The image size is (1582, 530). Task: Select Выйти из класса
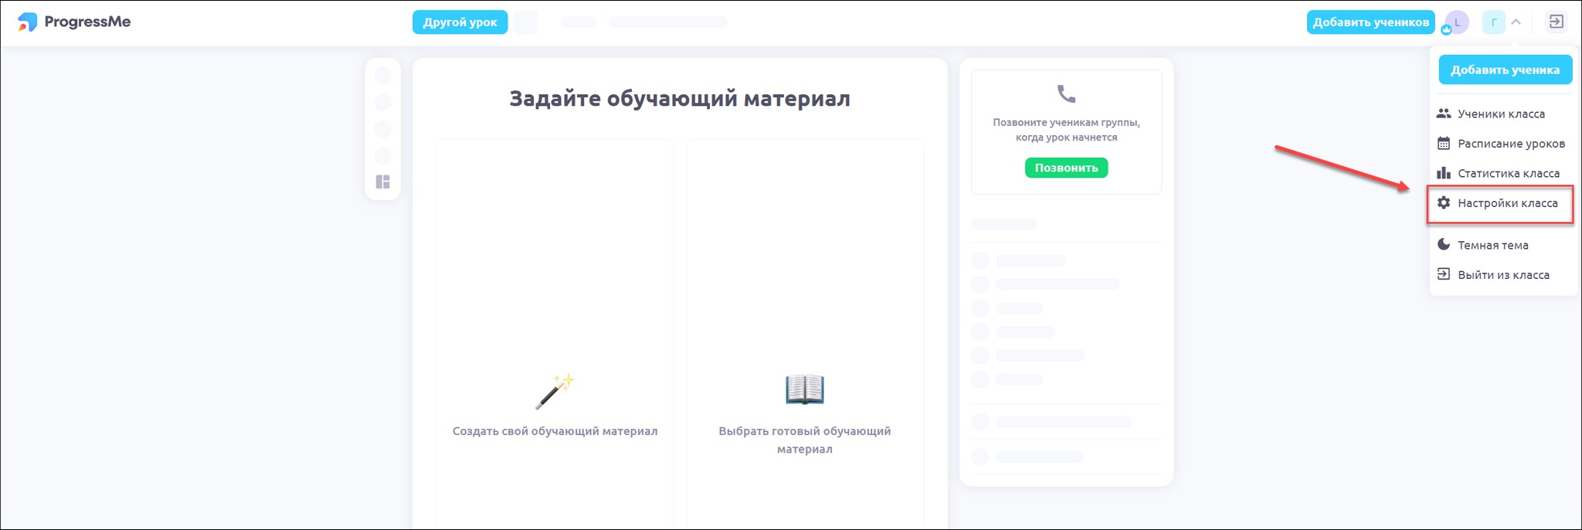click(1502, 275)
